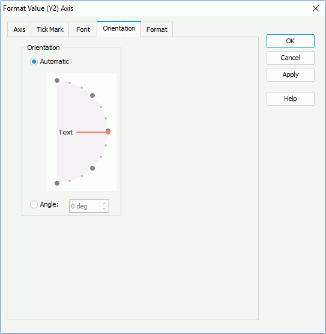Select the Orientation tab
326x334 pixels.
click(x=119, y=29)
